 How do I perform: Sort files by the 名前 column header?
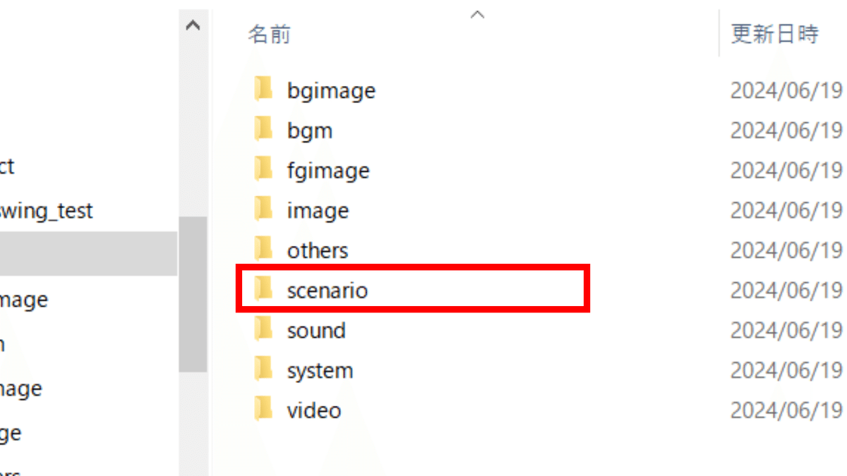click(269, 35)
